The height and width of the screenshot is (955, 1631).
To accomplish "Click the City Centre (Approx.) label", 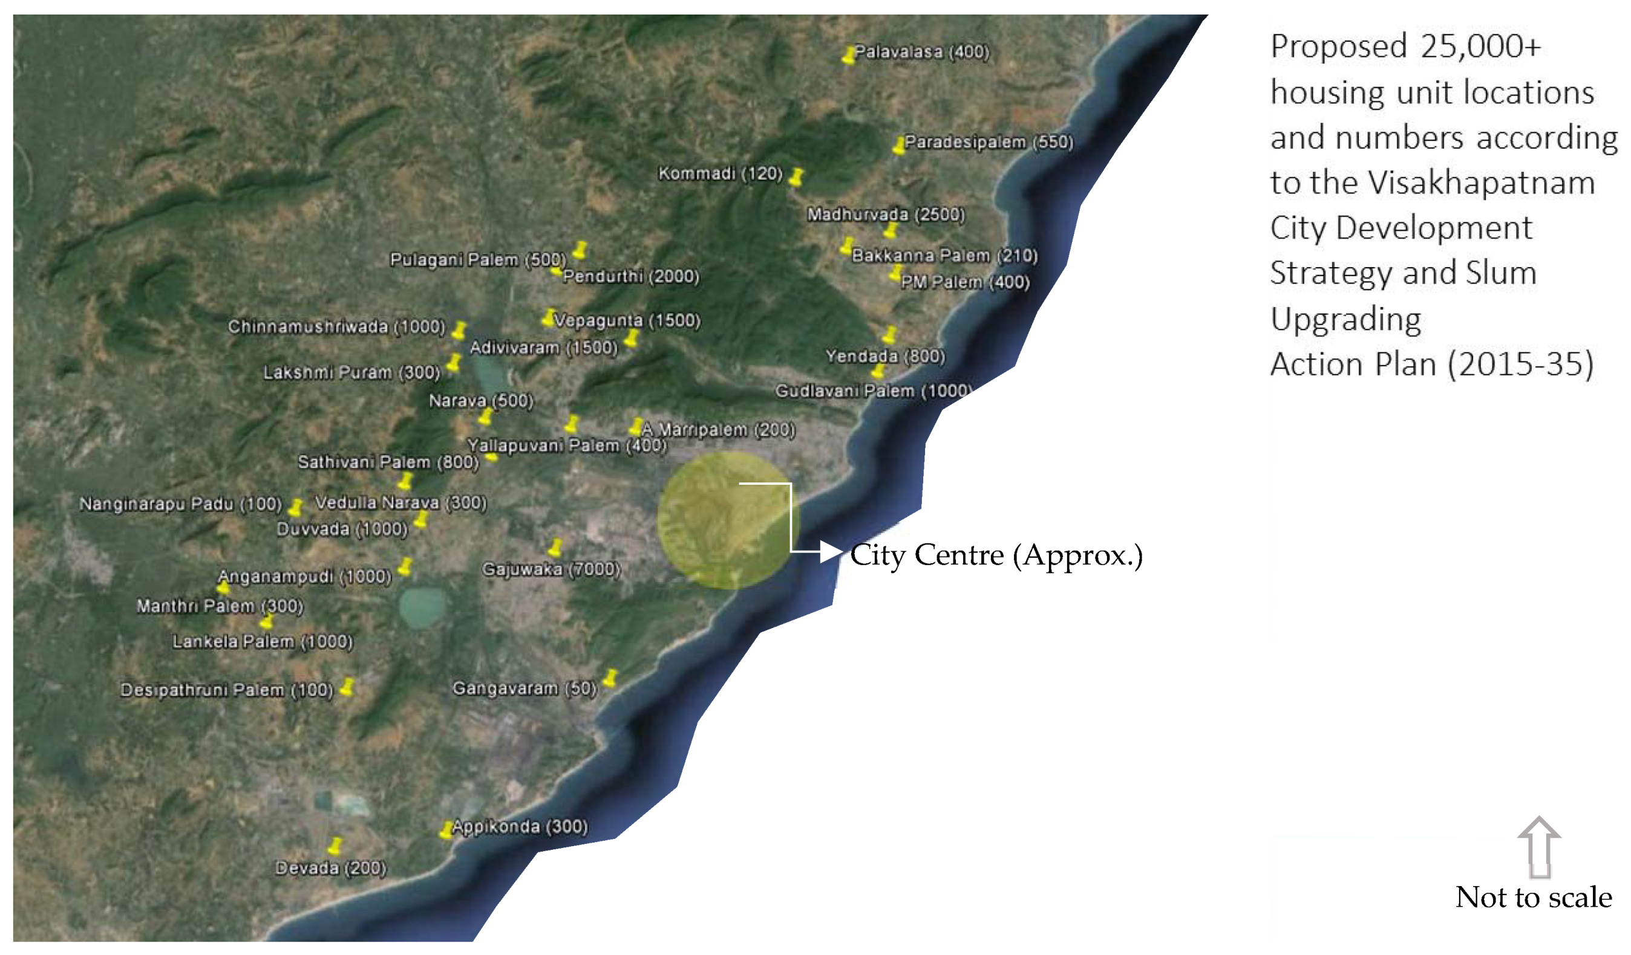I will coord(996,555).
